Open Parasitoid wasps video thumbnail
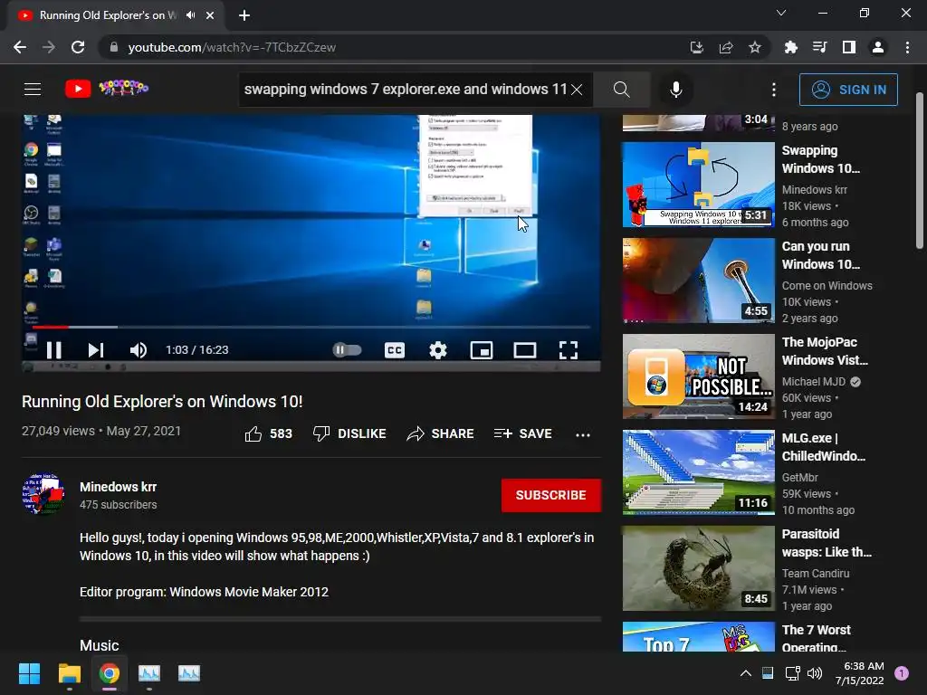927x695 pixels. [x=698, y=568]
